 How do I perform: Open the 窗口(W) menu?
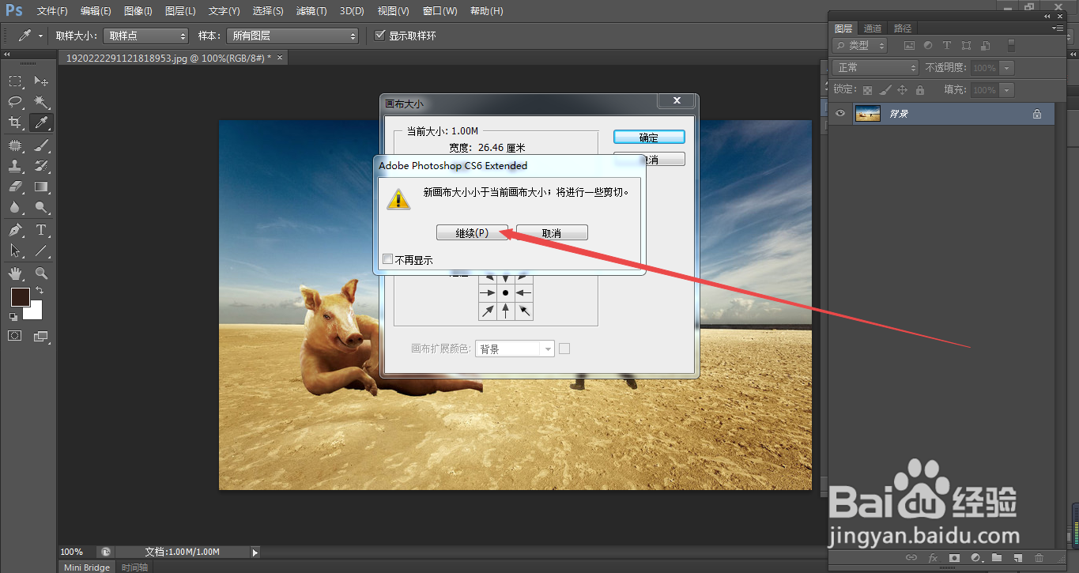coord(440,11)
